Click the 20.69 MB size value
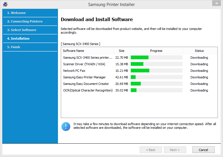 122,84
